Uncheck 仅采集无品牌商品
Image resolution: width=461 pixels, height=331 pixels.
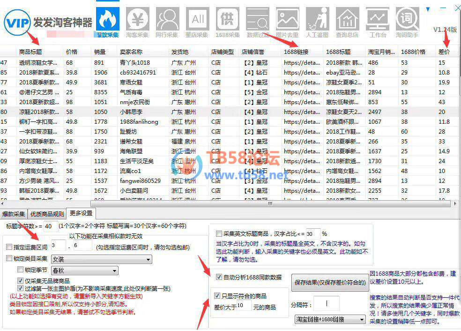(20, 281)
